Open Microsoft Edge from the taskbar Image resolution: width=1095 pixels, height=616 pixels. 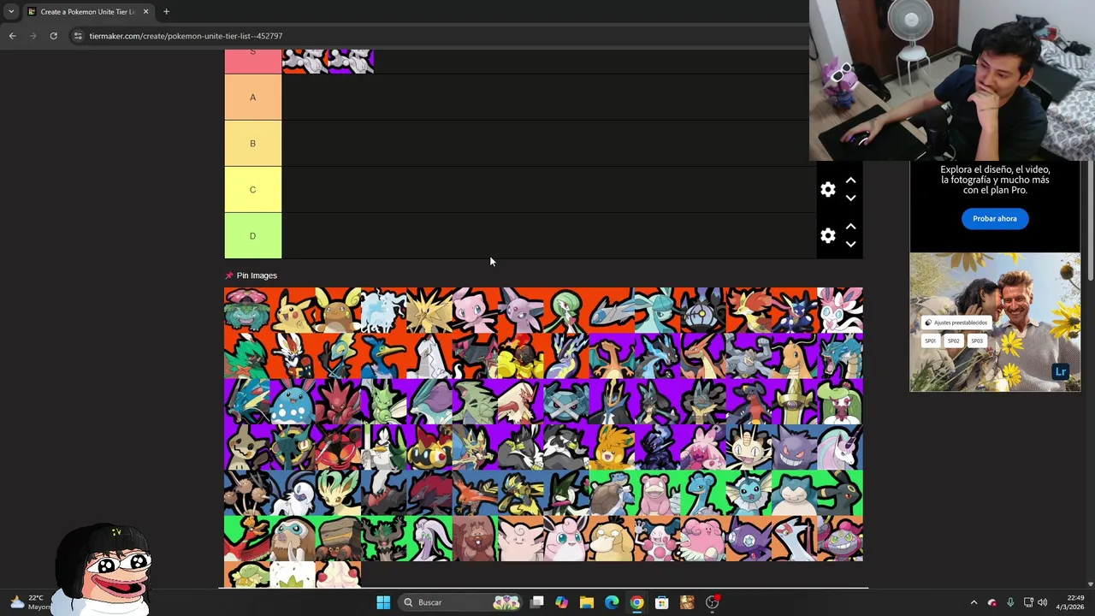[612, 602]
